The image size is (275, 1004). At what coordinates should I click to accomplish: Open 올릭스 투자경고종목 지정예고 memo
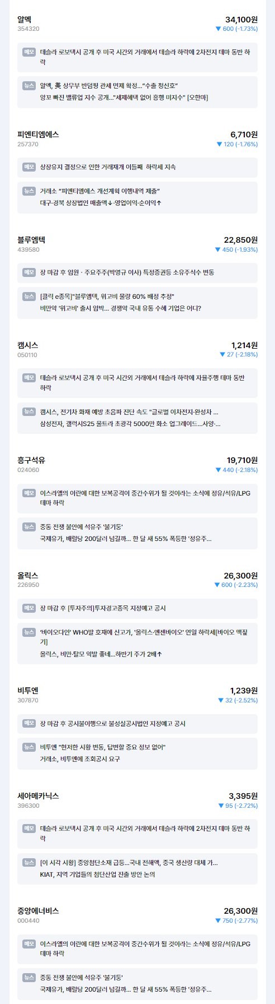click(103, 608)
